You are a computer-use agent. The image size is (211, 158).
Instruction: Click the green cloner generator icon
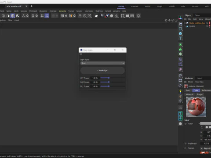tap(180, 44)
